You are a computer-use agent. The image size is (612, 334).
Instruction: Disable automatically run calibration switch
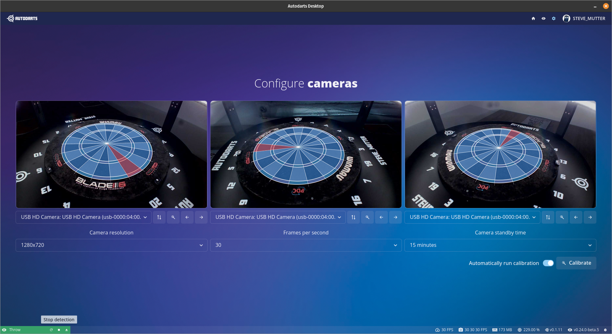[x=548, y=263]
